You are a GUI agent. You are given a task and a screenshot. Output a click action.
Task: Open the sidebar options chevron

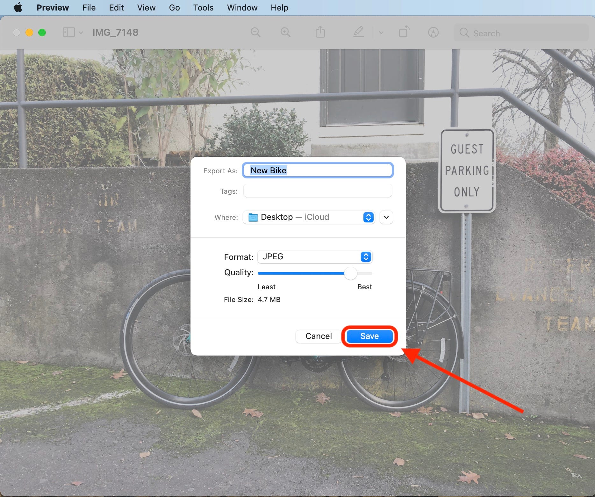(81, 32)
